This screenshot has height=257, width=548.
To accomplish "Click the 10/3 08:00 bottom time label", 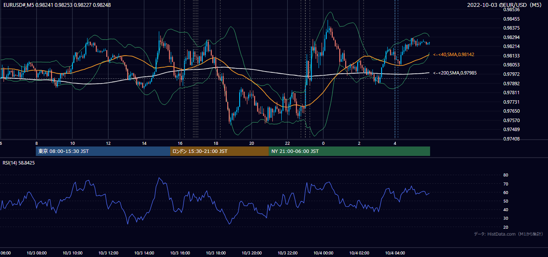I will tap(36, 253).
